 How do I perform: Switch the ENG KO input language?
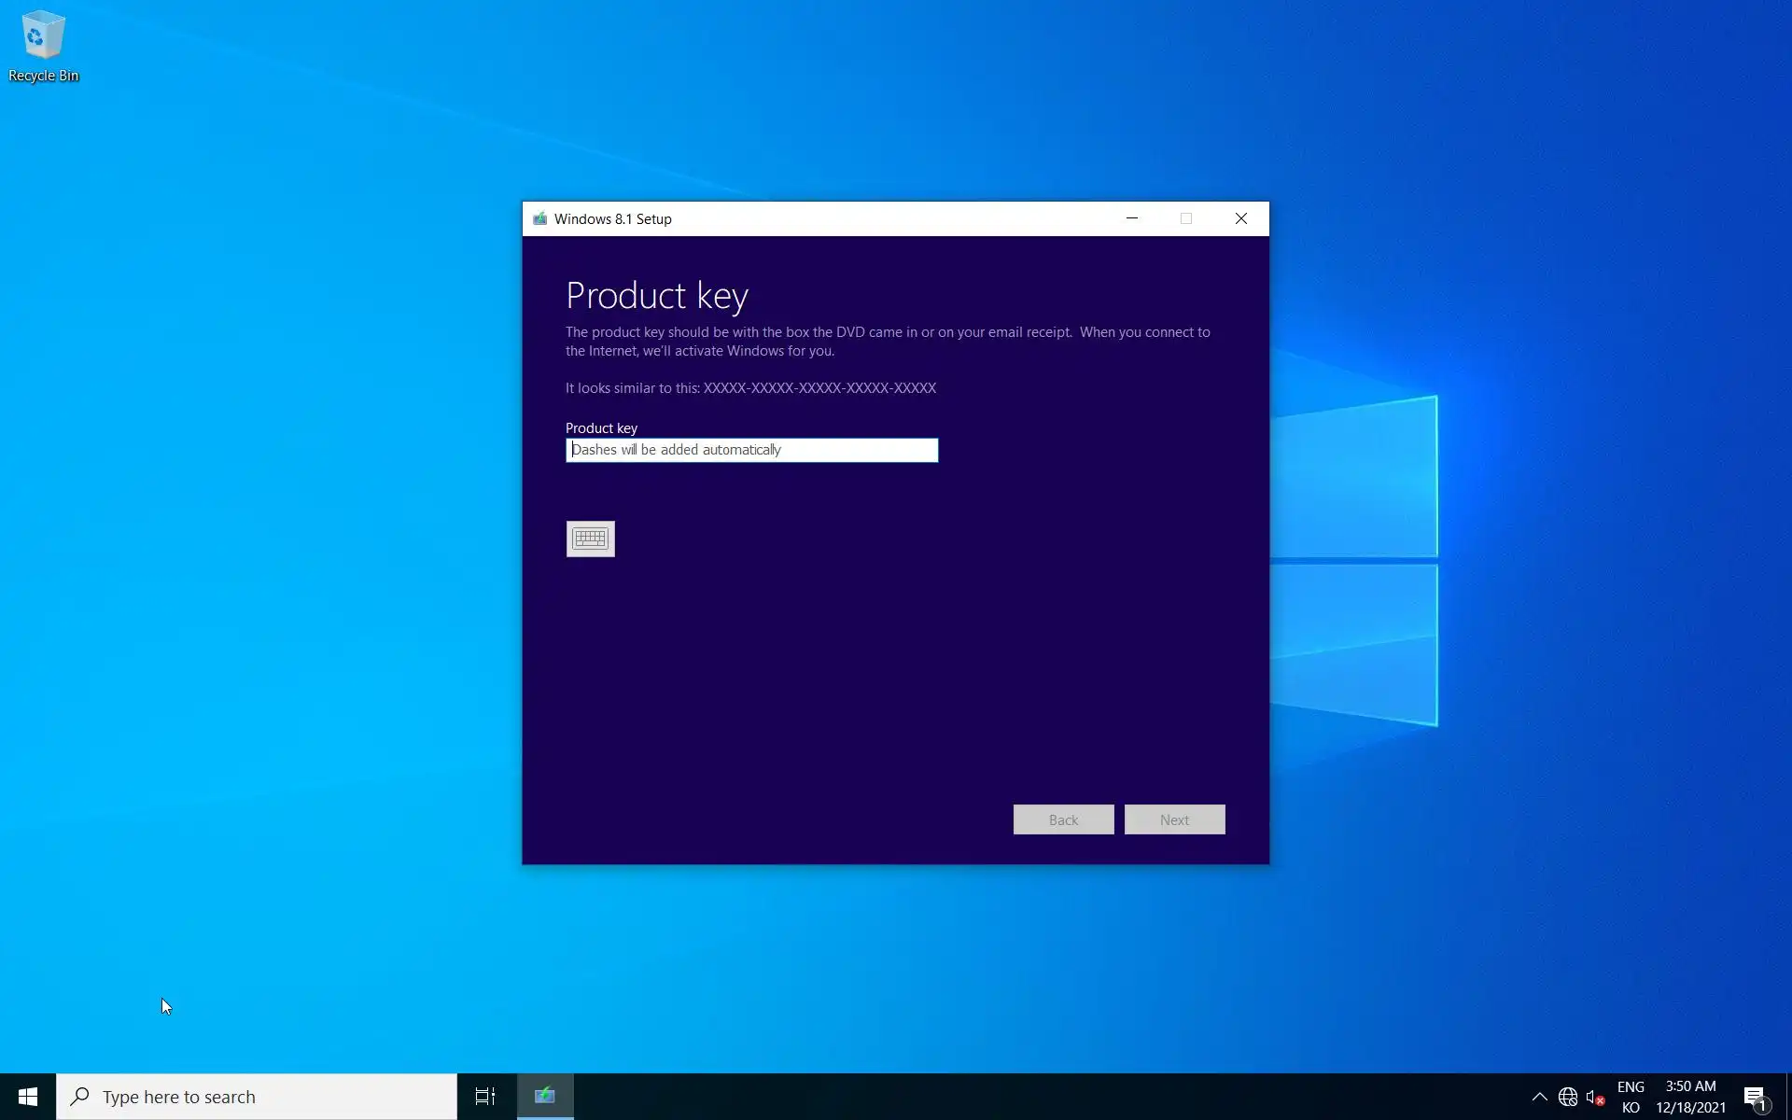click(1631, 1097)
